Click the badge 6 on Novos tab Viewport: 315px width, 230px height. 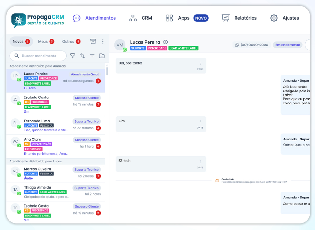[28, 41]
